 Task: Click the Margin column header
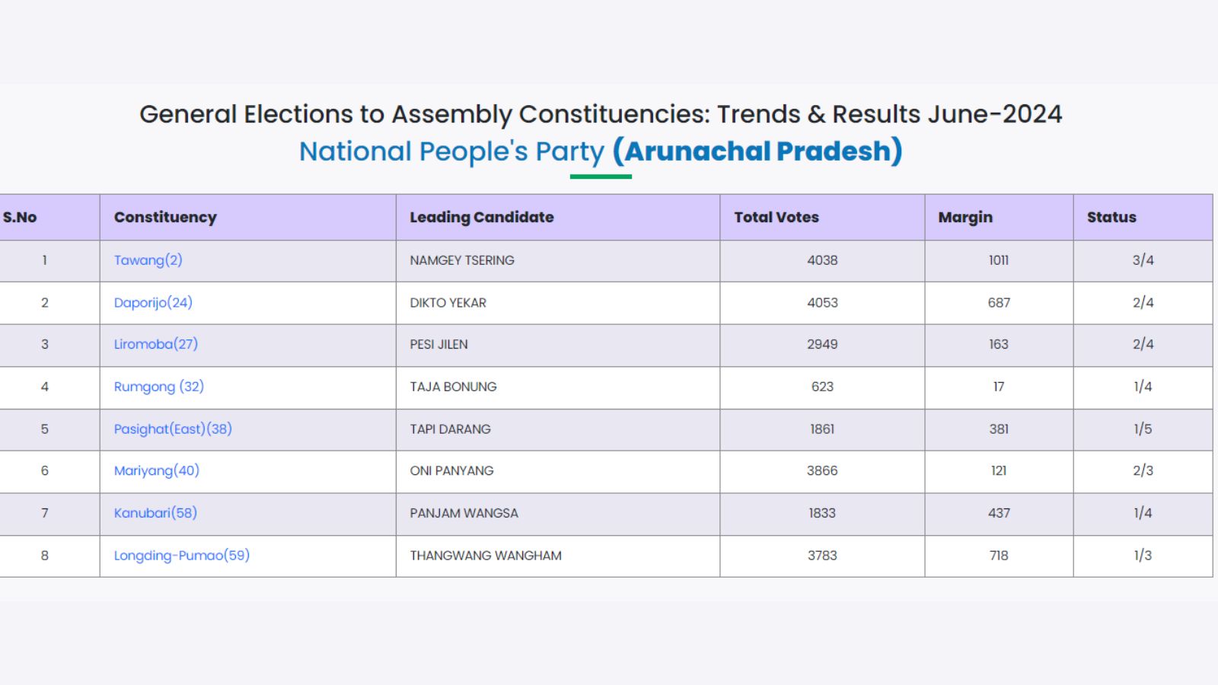[x=965, y=218]
